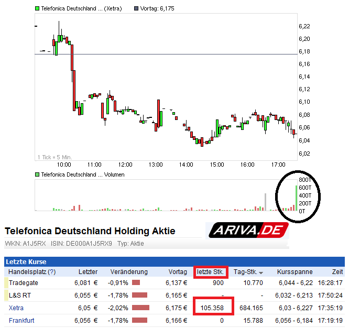The image size is (349, 328).
Task: Click the Tradegate row name
Action: click(24, 283)
